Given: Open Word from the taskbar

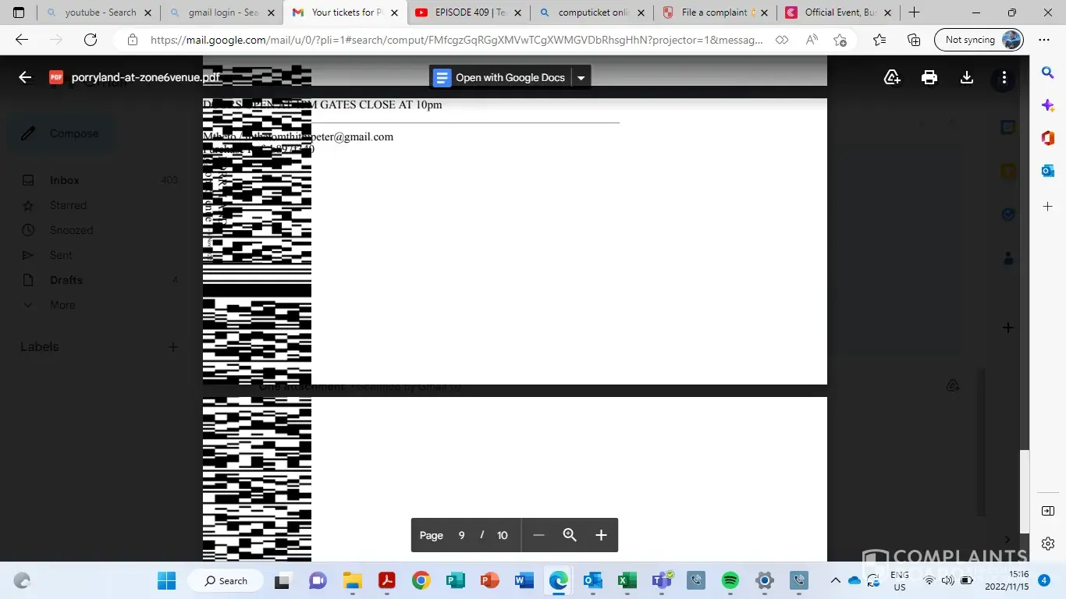Looking at the screenshot, I should [524, 580].
